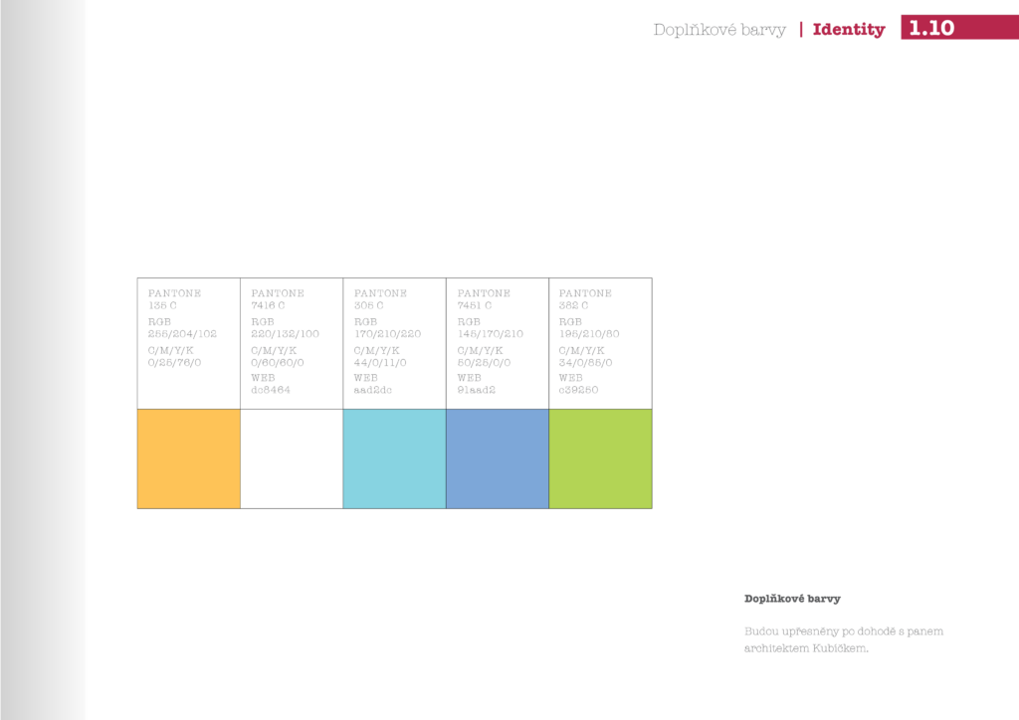Click the Doplňkové barvy header title
The image size is (1019, 720).
point(718,30)
